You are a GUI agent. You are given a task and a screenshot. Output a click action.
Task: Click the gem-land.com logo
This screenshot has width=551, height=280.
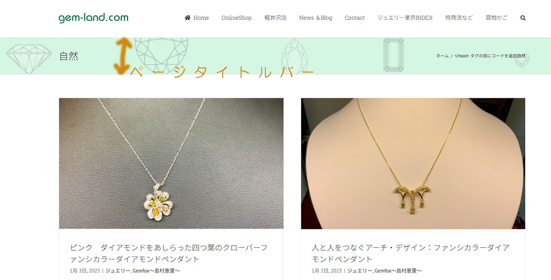coord(93,18)
